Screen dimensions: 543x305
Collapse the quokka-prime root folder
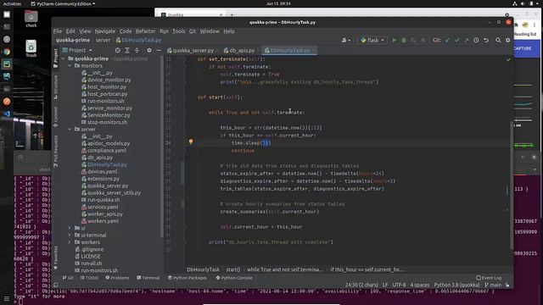tap(64, 58)
